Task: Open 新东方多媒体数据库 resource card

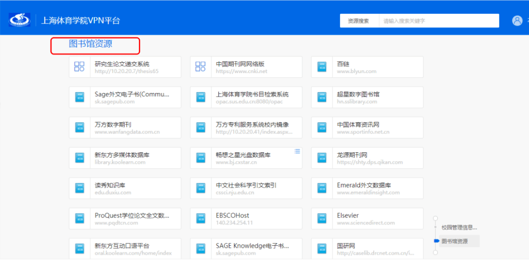Action: point(125,158)
